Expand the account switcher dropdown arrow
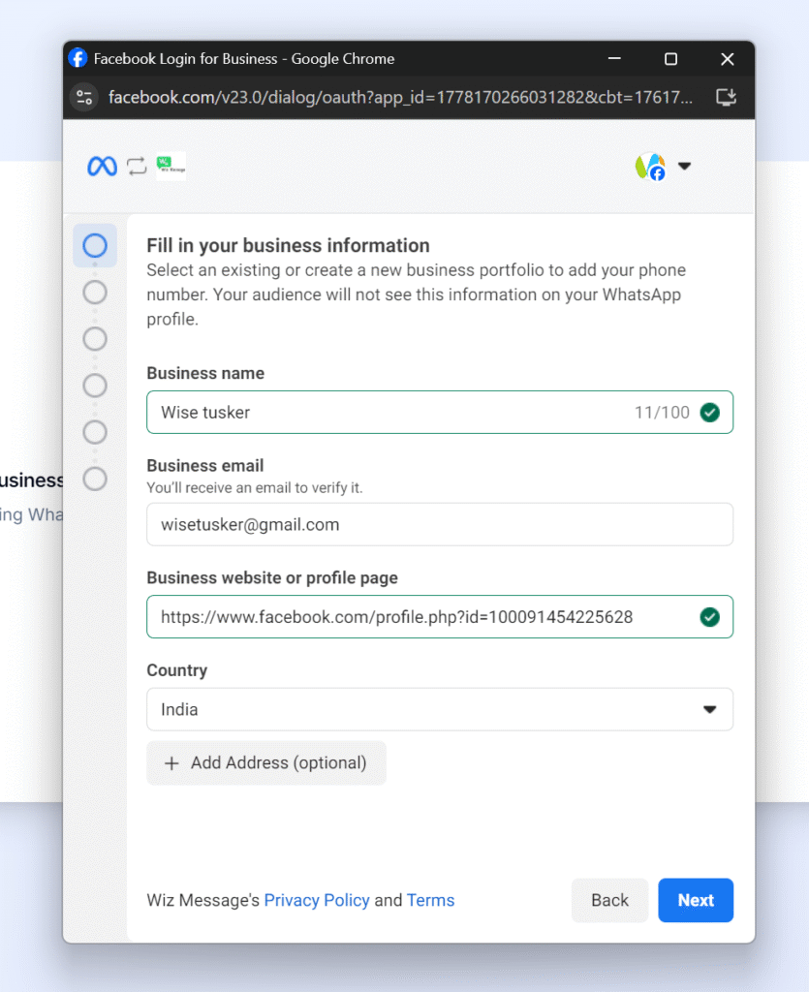This screenshot has height=992, width=809. coord(684,167)
